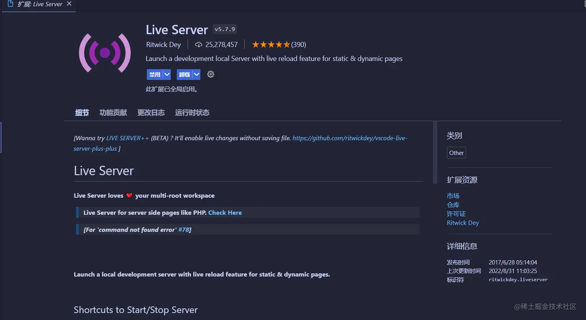Image resolution: width=586 pixels, height=320 pixels.
Task: Click the identifier ritwickdey.liveserver
Action: (x=518, y=280)
